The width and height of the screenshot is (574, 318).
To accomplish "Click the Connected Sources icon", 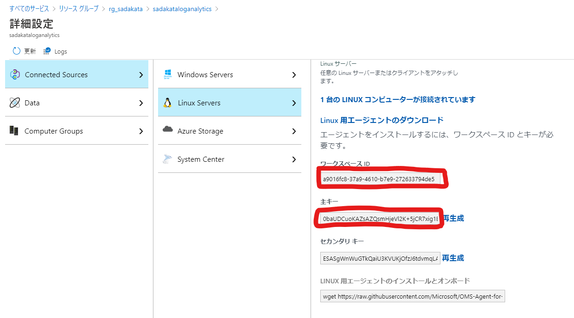I will tap(14, 74).
